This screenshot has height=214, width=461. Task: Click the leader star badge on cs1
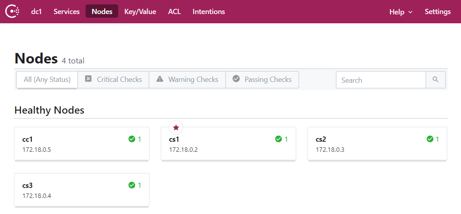(x=176, y=128)
